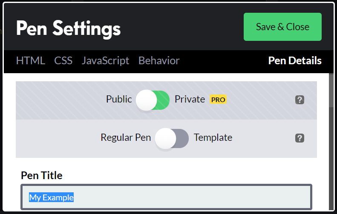Image resolution: width=337 pixels, height=214 pixels.
Task: Click the scrollbar track below the thumb
Action: click(x=331, y=159)
